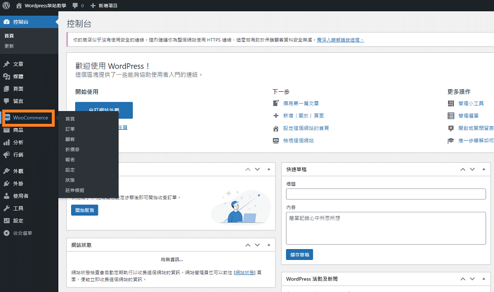Viewport: 494px width, 292px height.
Task: Collapse the 網站狀態 panel
Action: point(269,245)
